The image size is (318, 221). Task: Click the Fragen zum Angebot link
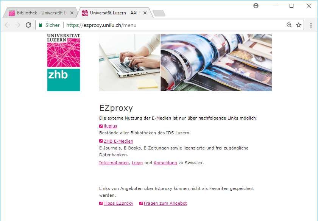click(x=165, y=203)
